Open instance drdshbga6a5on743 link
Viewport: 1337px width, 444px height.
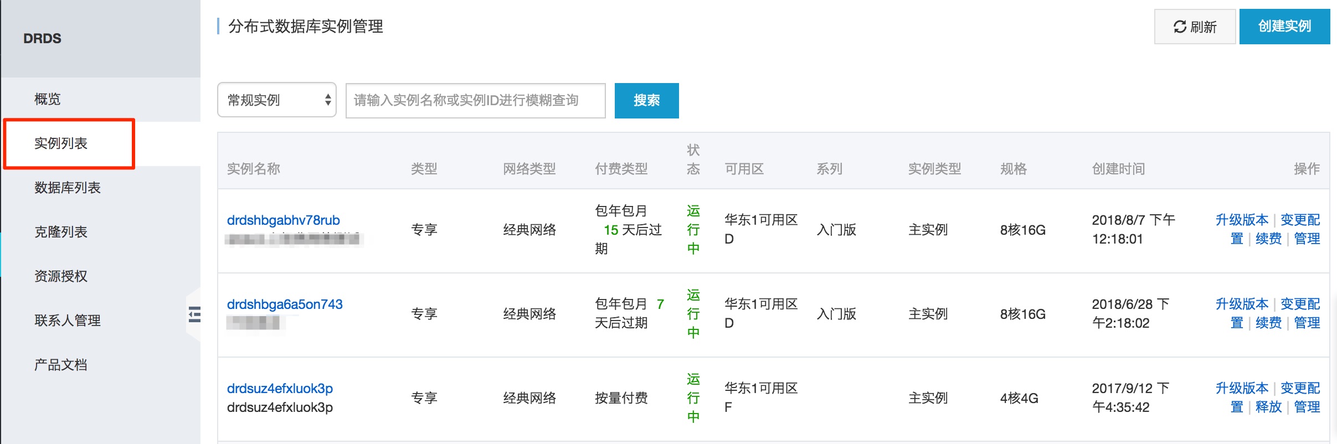[285, 304]
